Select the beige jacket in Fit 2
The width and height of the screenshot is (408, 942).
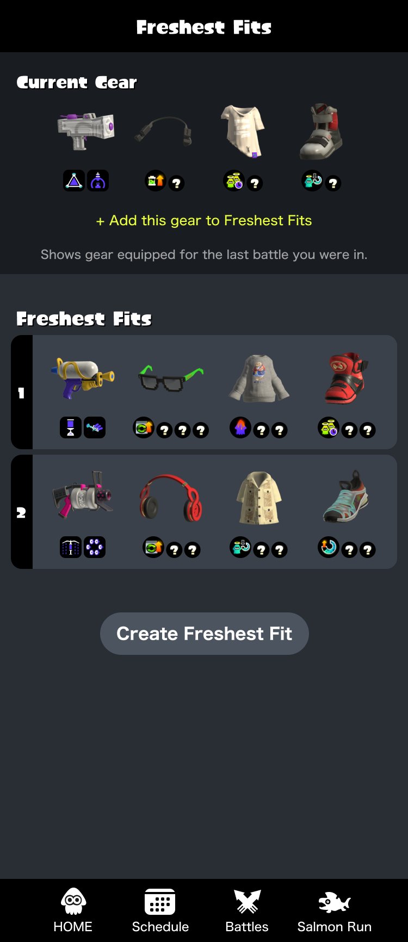tap(259, 499)
